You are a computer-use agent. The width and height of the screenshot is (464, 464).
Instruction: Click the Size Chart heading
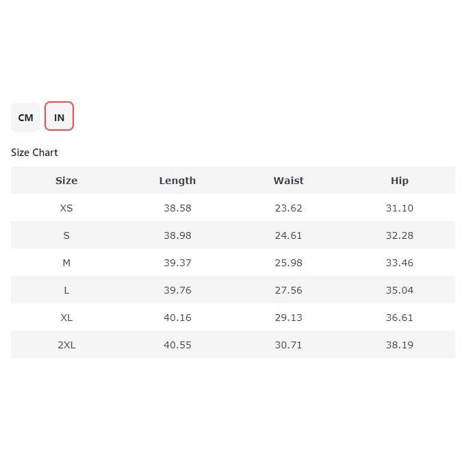pyautogui.click(x=34, y=153)
